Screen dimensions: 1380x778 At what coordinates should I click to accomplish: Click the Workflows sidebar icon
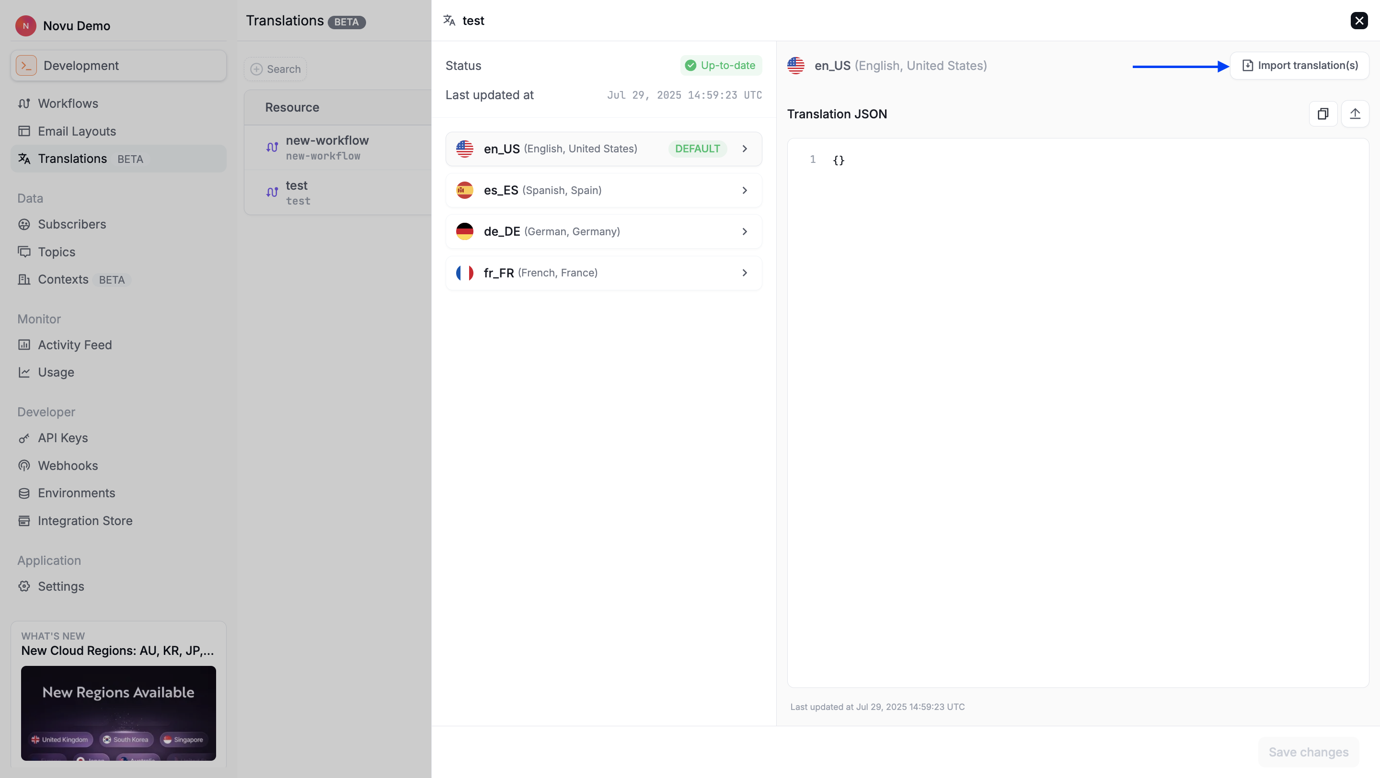(x=24, y=103)
